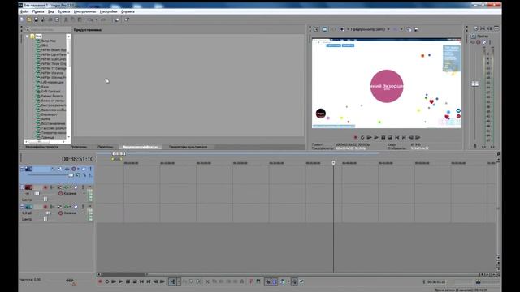The height and width of the screenshot is (292, 520).
Task: Toggle split-screen view in preview
Action: [x=342, y=29]
